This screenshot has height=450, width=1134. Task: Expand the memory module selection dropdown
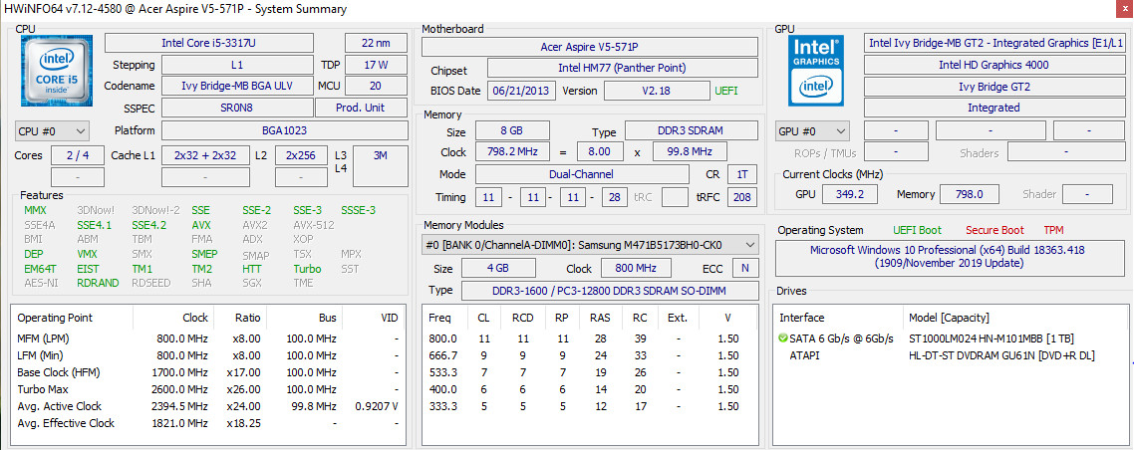[x=590, y=244]
